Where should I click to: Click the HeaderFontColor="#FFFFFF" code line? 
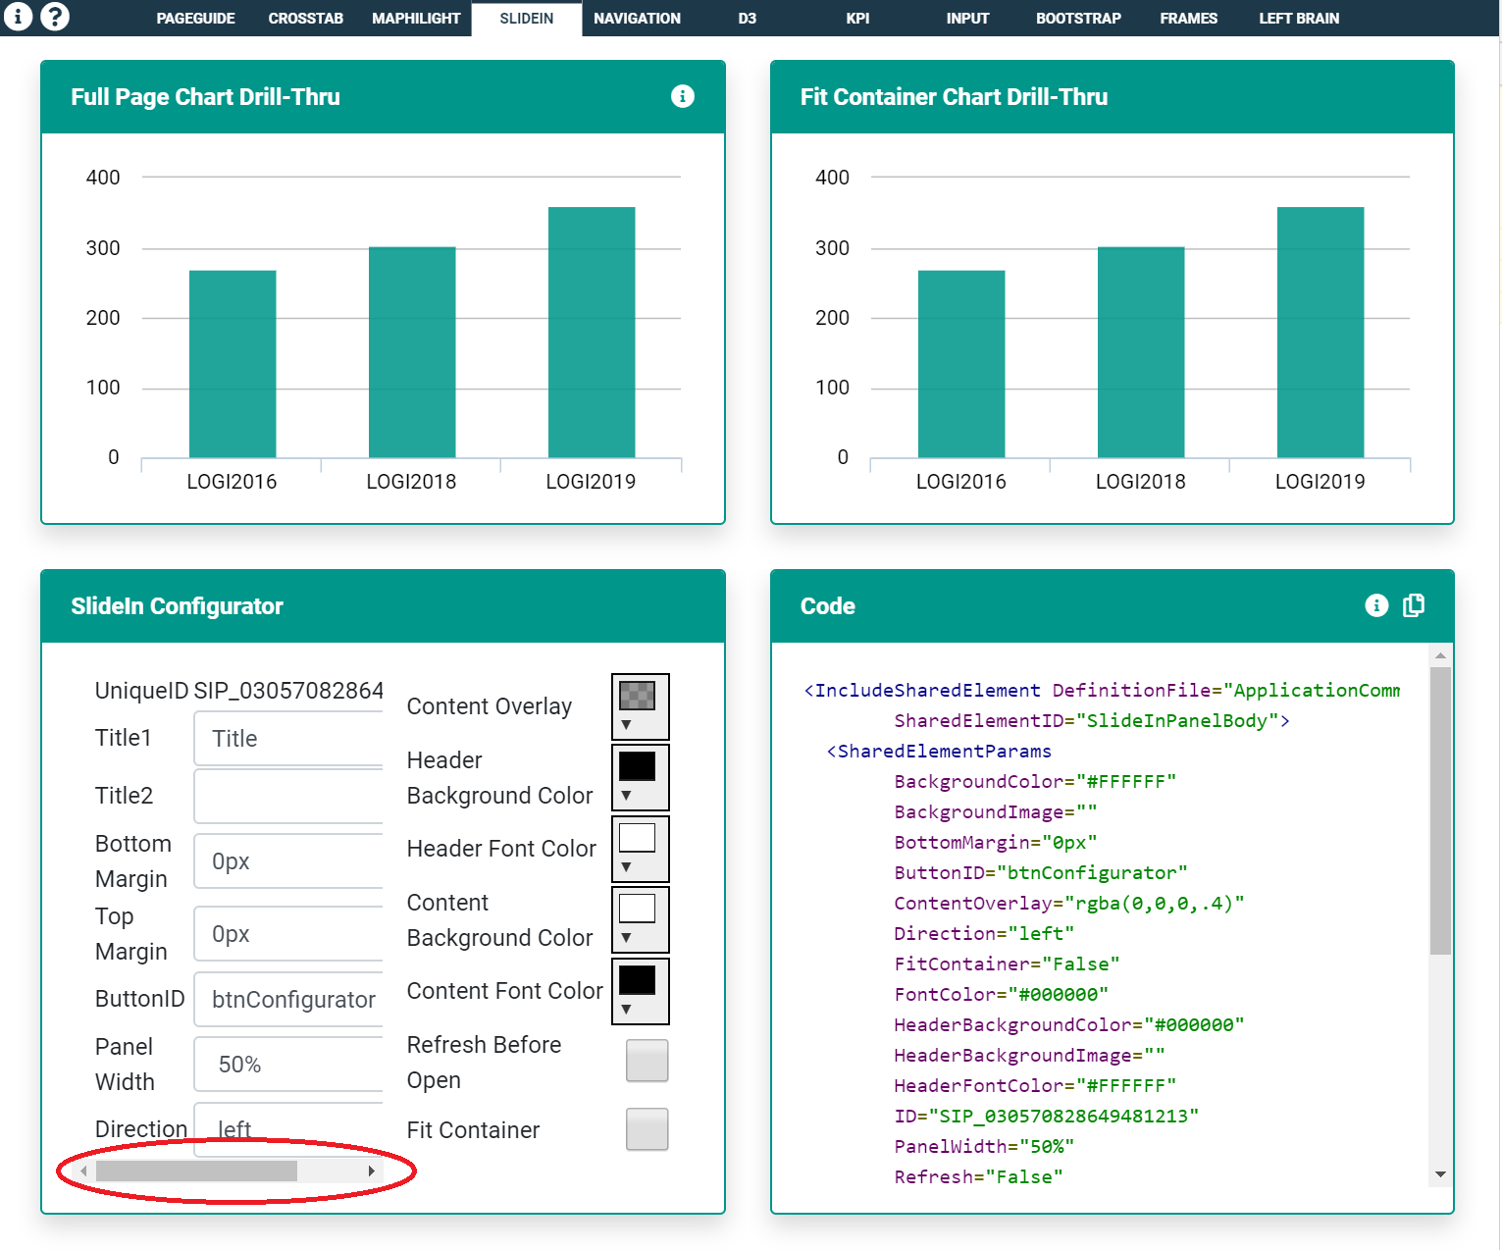coord(1035,1085)
